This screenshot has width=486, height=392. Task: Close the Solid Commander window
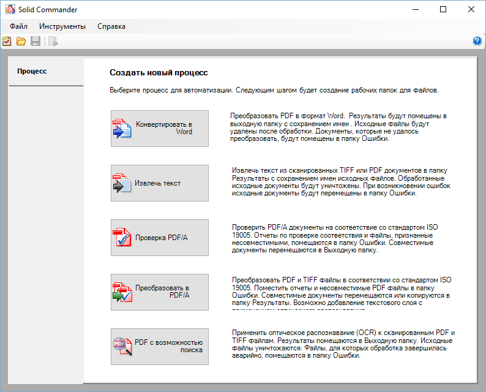point(471,9)
